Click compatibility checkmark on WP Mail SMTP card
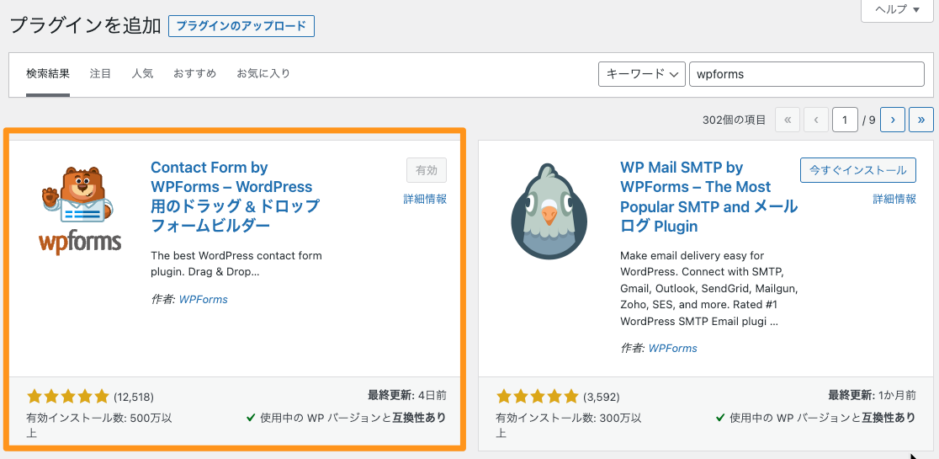The image size is (939, 459). point(720,418)
